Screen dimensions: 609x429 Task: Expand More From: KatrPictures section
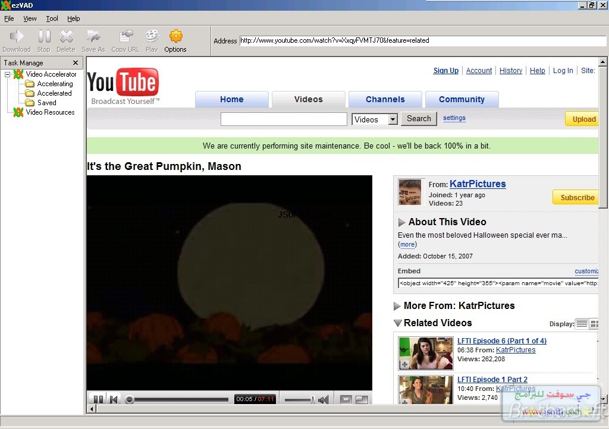coord(397,306)
